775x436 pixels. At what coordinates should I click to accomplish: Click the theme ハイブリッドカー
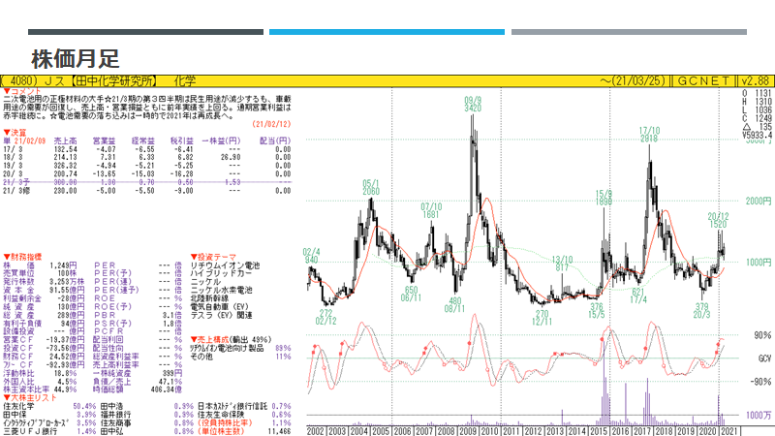[221, 273]
